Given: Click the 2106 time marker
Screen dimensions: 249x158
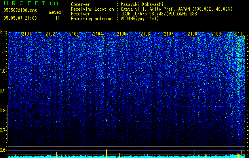Looking at the screenshot, I should 145,34.
